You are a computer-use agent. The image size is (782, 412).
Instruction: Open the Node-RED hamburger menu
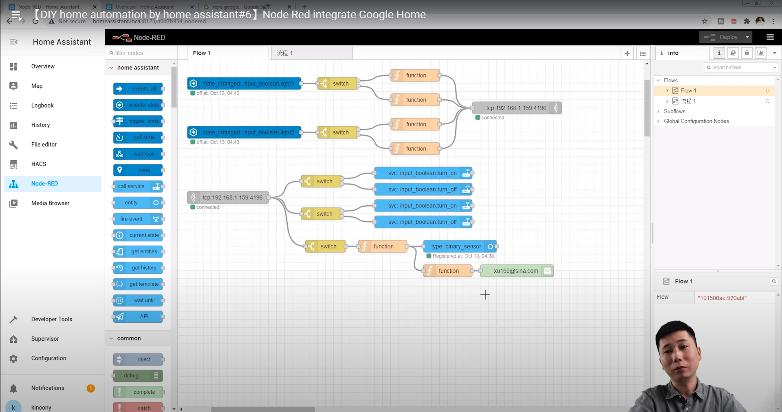770,37
